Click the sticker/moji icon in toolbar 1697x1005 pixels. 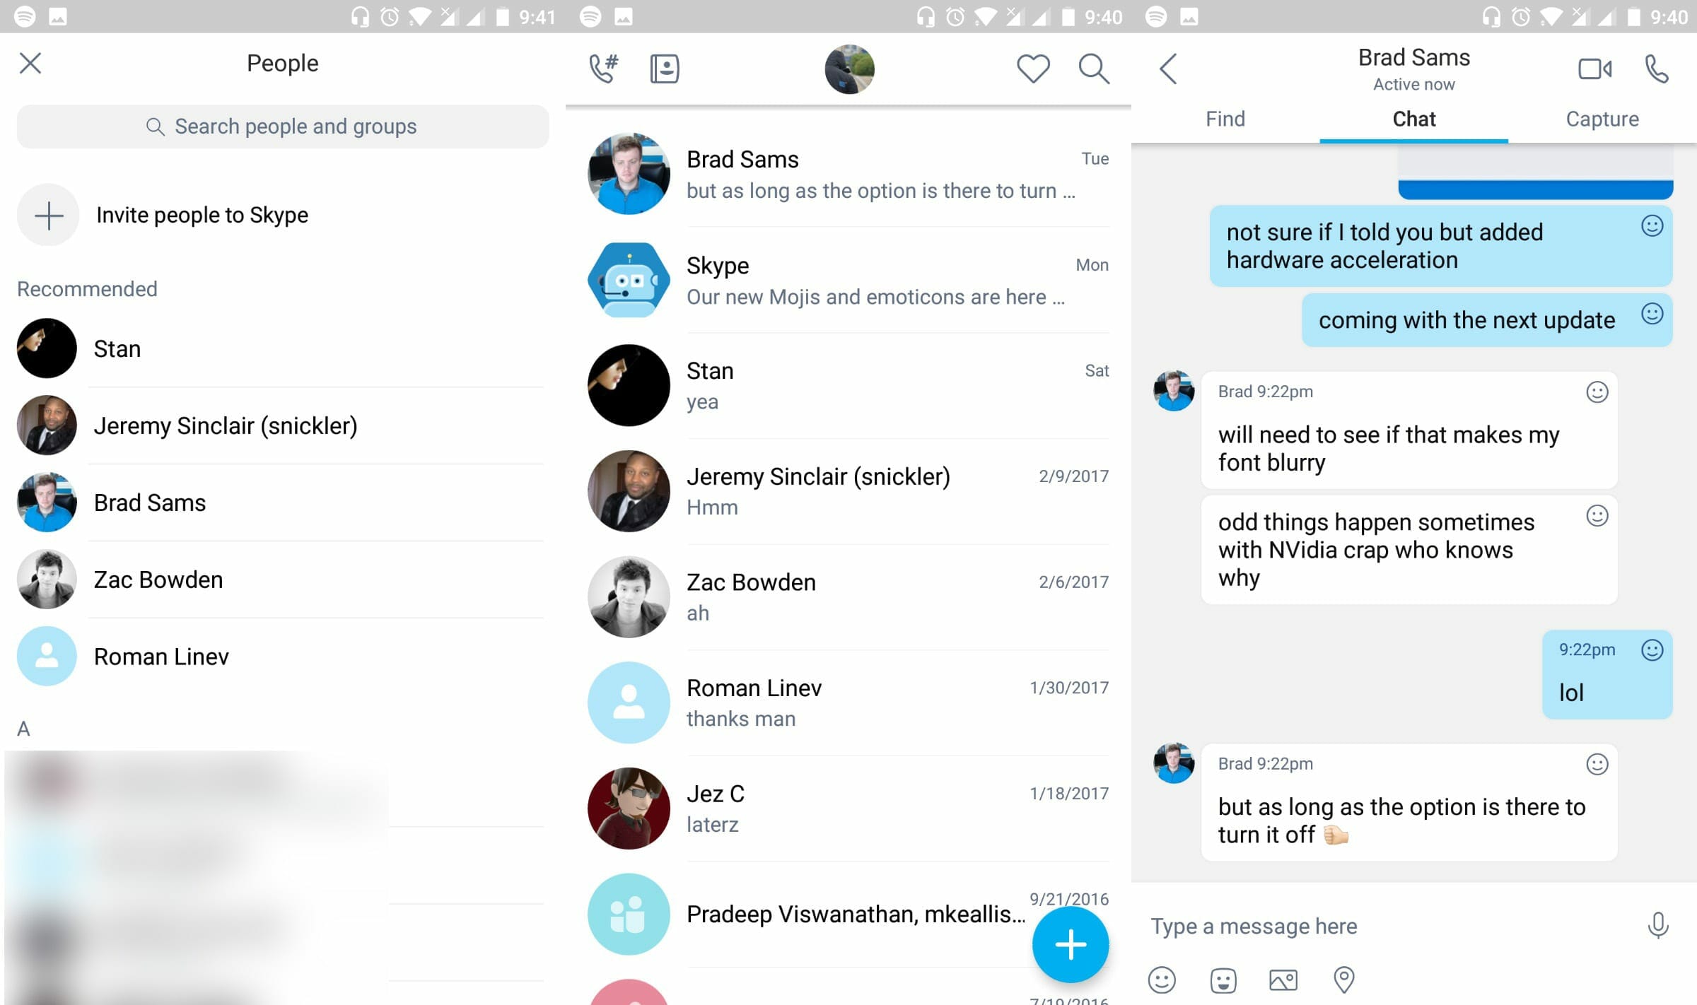(1223, 979)
